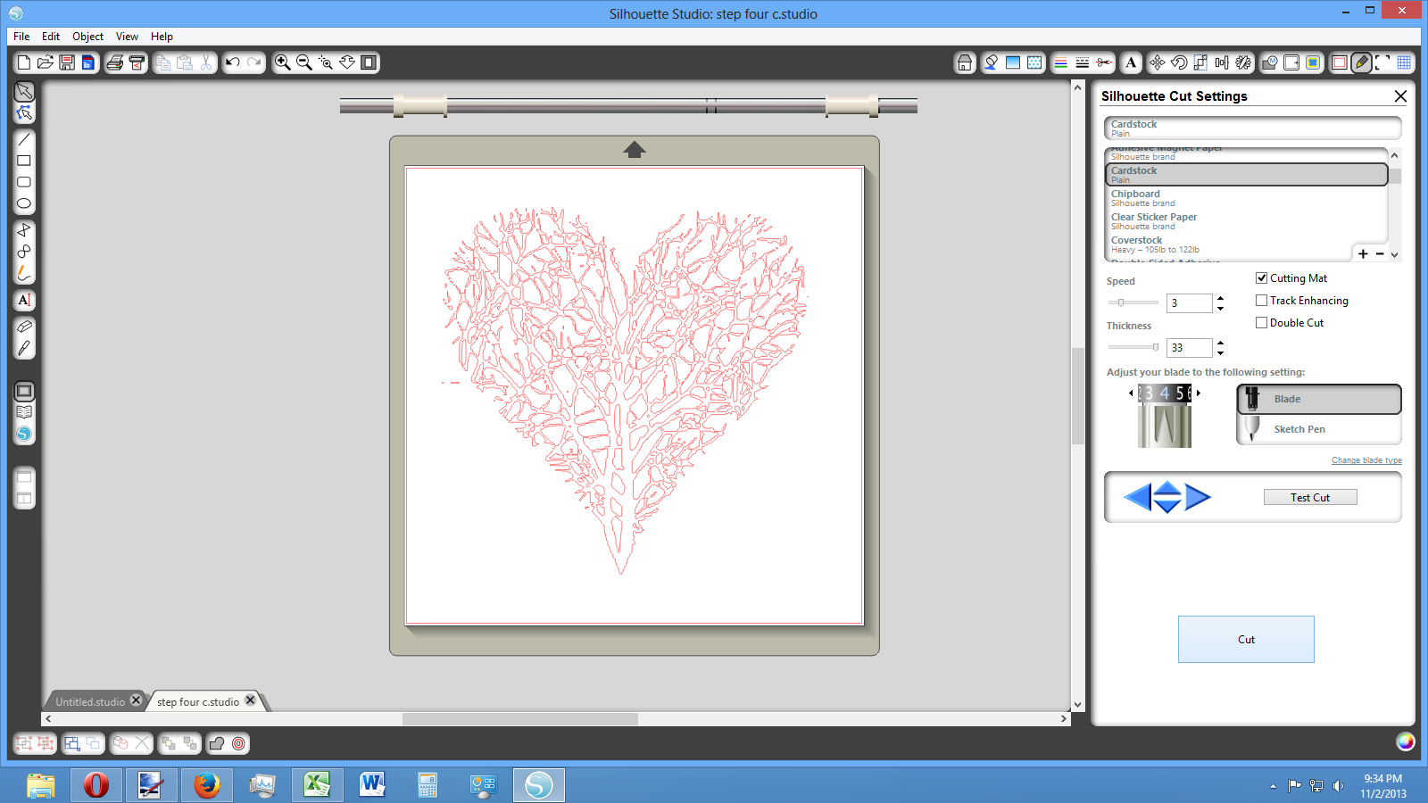Save the document with the floppy disk icon
The image size is (1428, 803).
67,62
